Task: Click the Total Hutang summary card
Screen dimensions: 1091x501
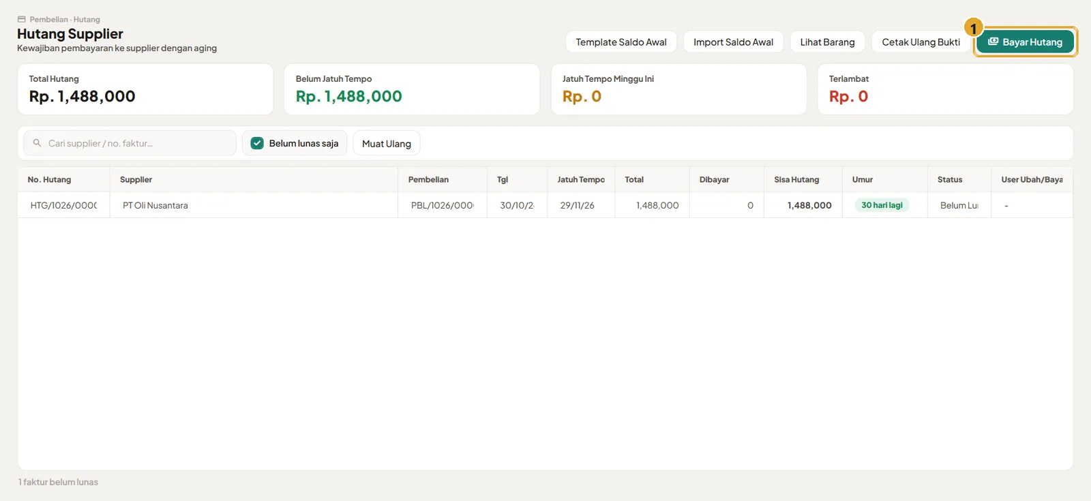Action: click(145, 89)
